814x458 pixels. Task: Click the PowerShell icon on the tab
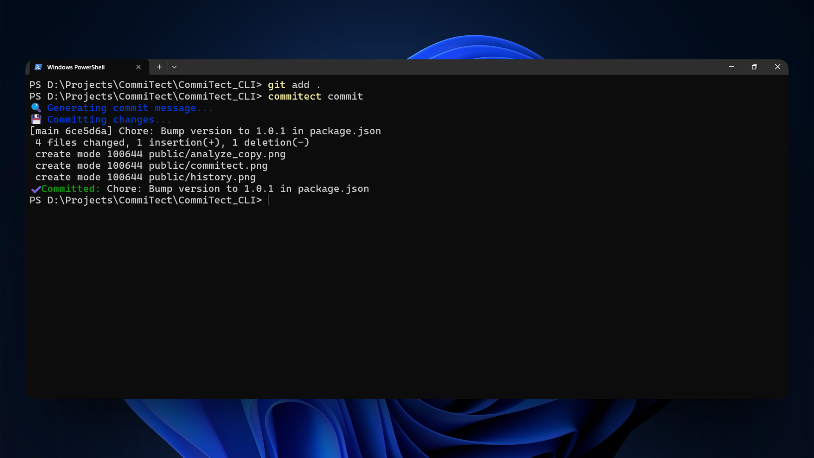tap(38, 67)
